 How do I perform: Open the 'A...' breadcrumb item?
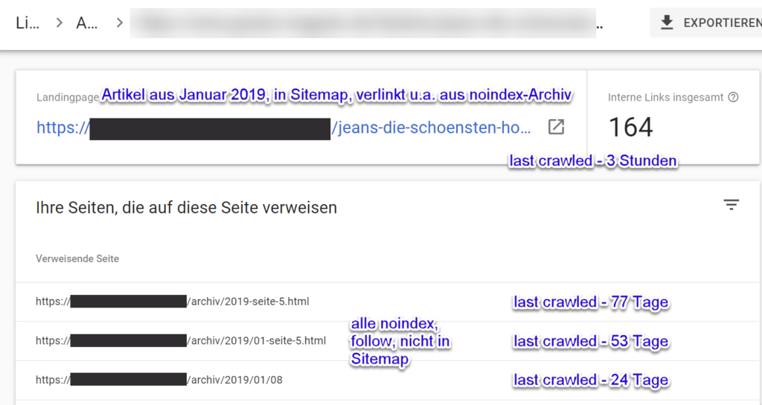click(87, 22)
